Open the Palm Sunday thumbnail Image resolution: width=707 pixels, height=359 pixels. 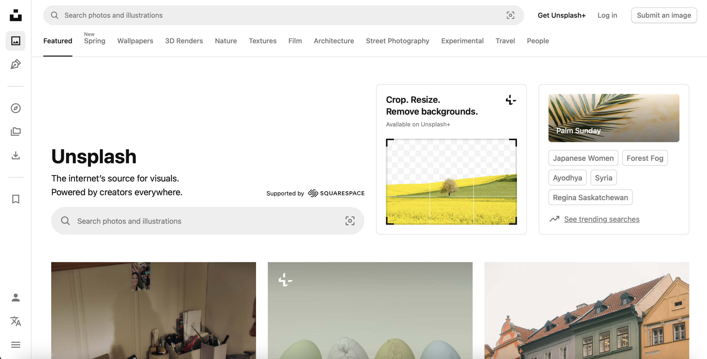click(x=614, y=118)
